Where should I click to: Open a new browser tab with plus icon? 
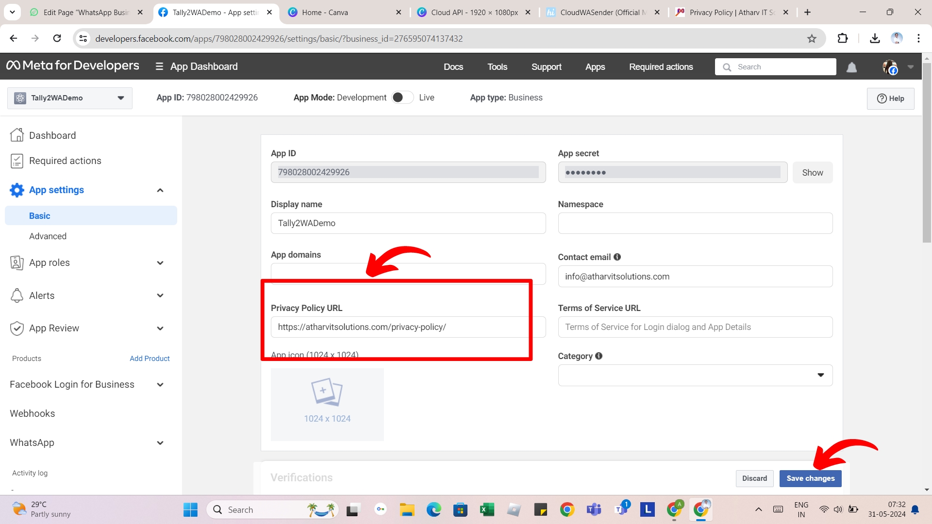(x=808, y=12)
